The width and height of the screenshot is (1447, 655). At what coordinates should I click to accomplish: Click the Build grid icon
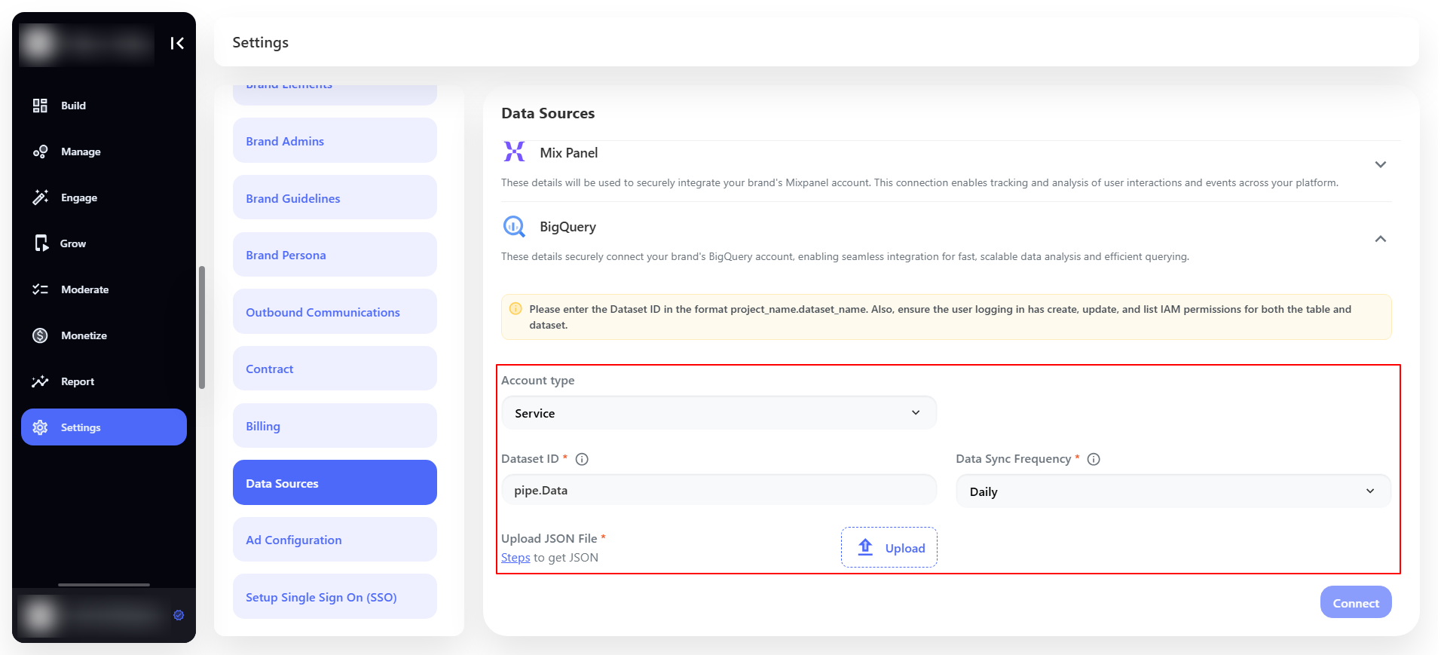(40, 106)
